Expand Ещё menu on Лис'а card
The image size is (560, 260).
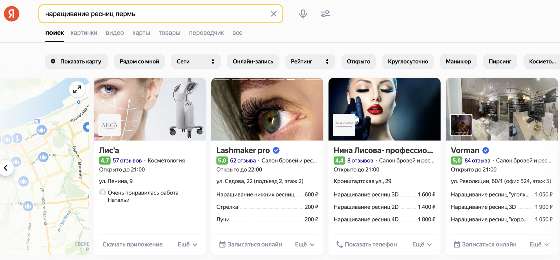point(187,244)
